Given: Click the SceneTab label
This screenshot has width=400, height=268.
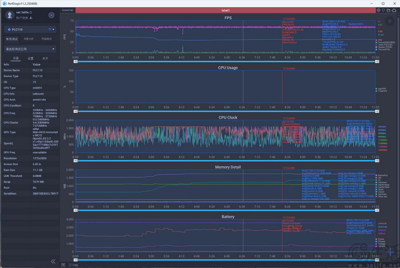Looking at the screenshot, I should coord(68,10).
